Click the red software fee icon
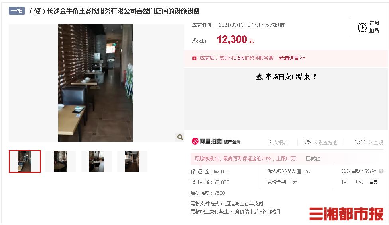This screenshot has width=389, height=225. (x=194, y=58)
